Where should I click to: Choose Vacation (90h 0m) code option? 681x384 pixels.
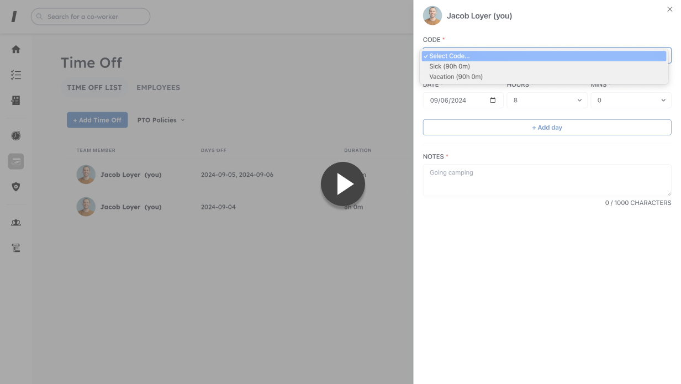point(456,77)
